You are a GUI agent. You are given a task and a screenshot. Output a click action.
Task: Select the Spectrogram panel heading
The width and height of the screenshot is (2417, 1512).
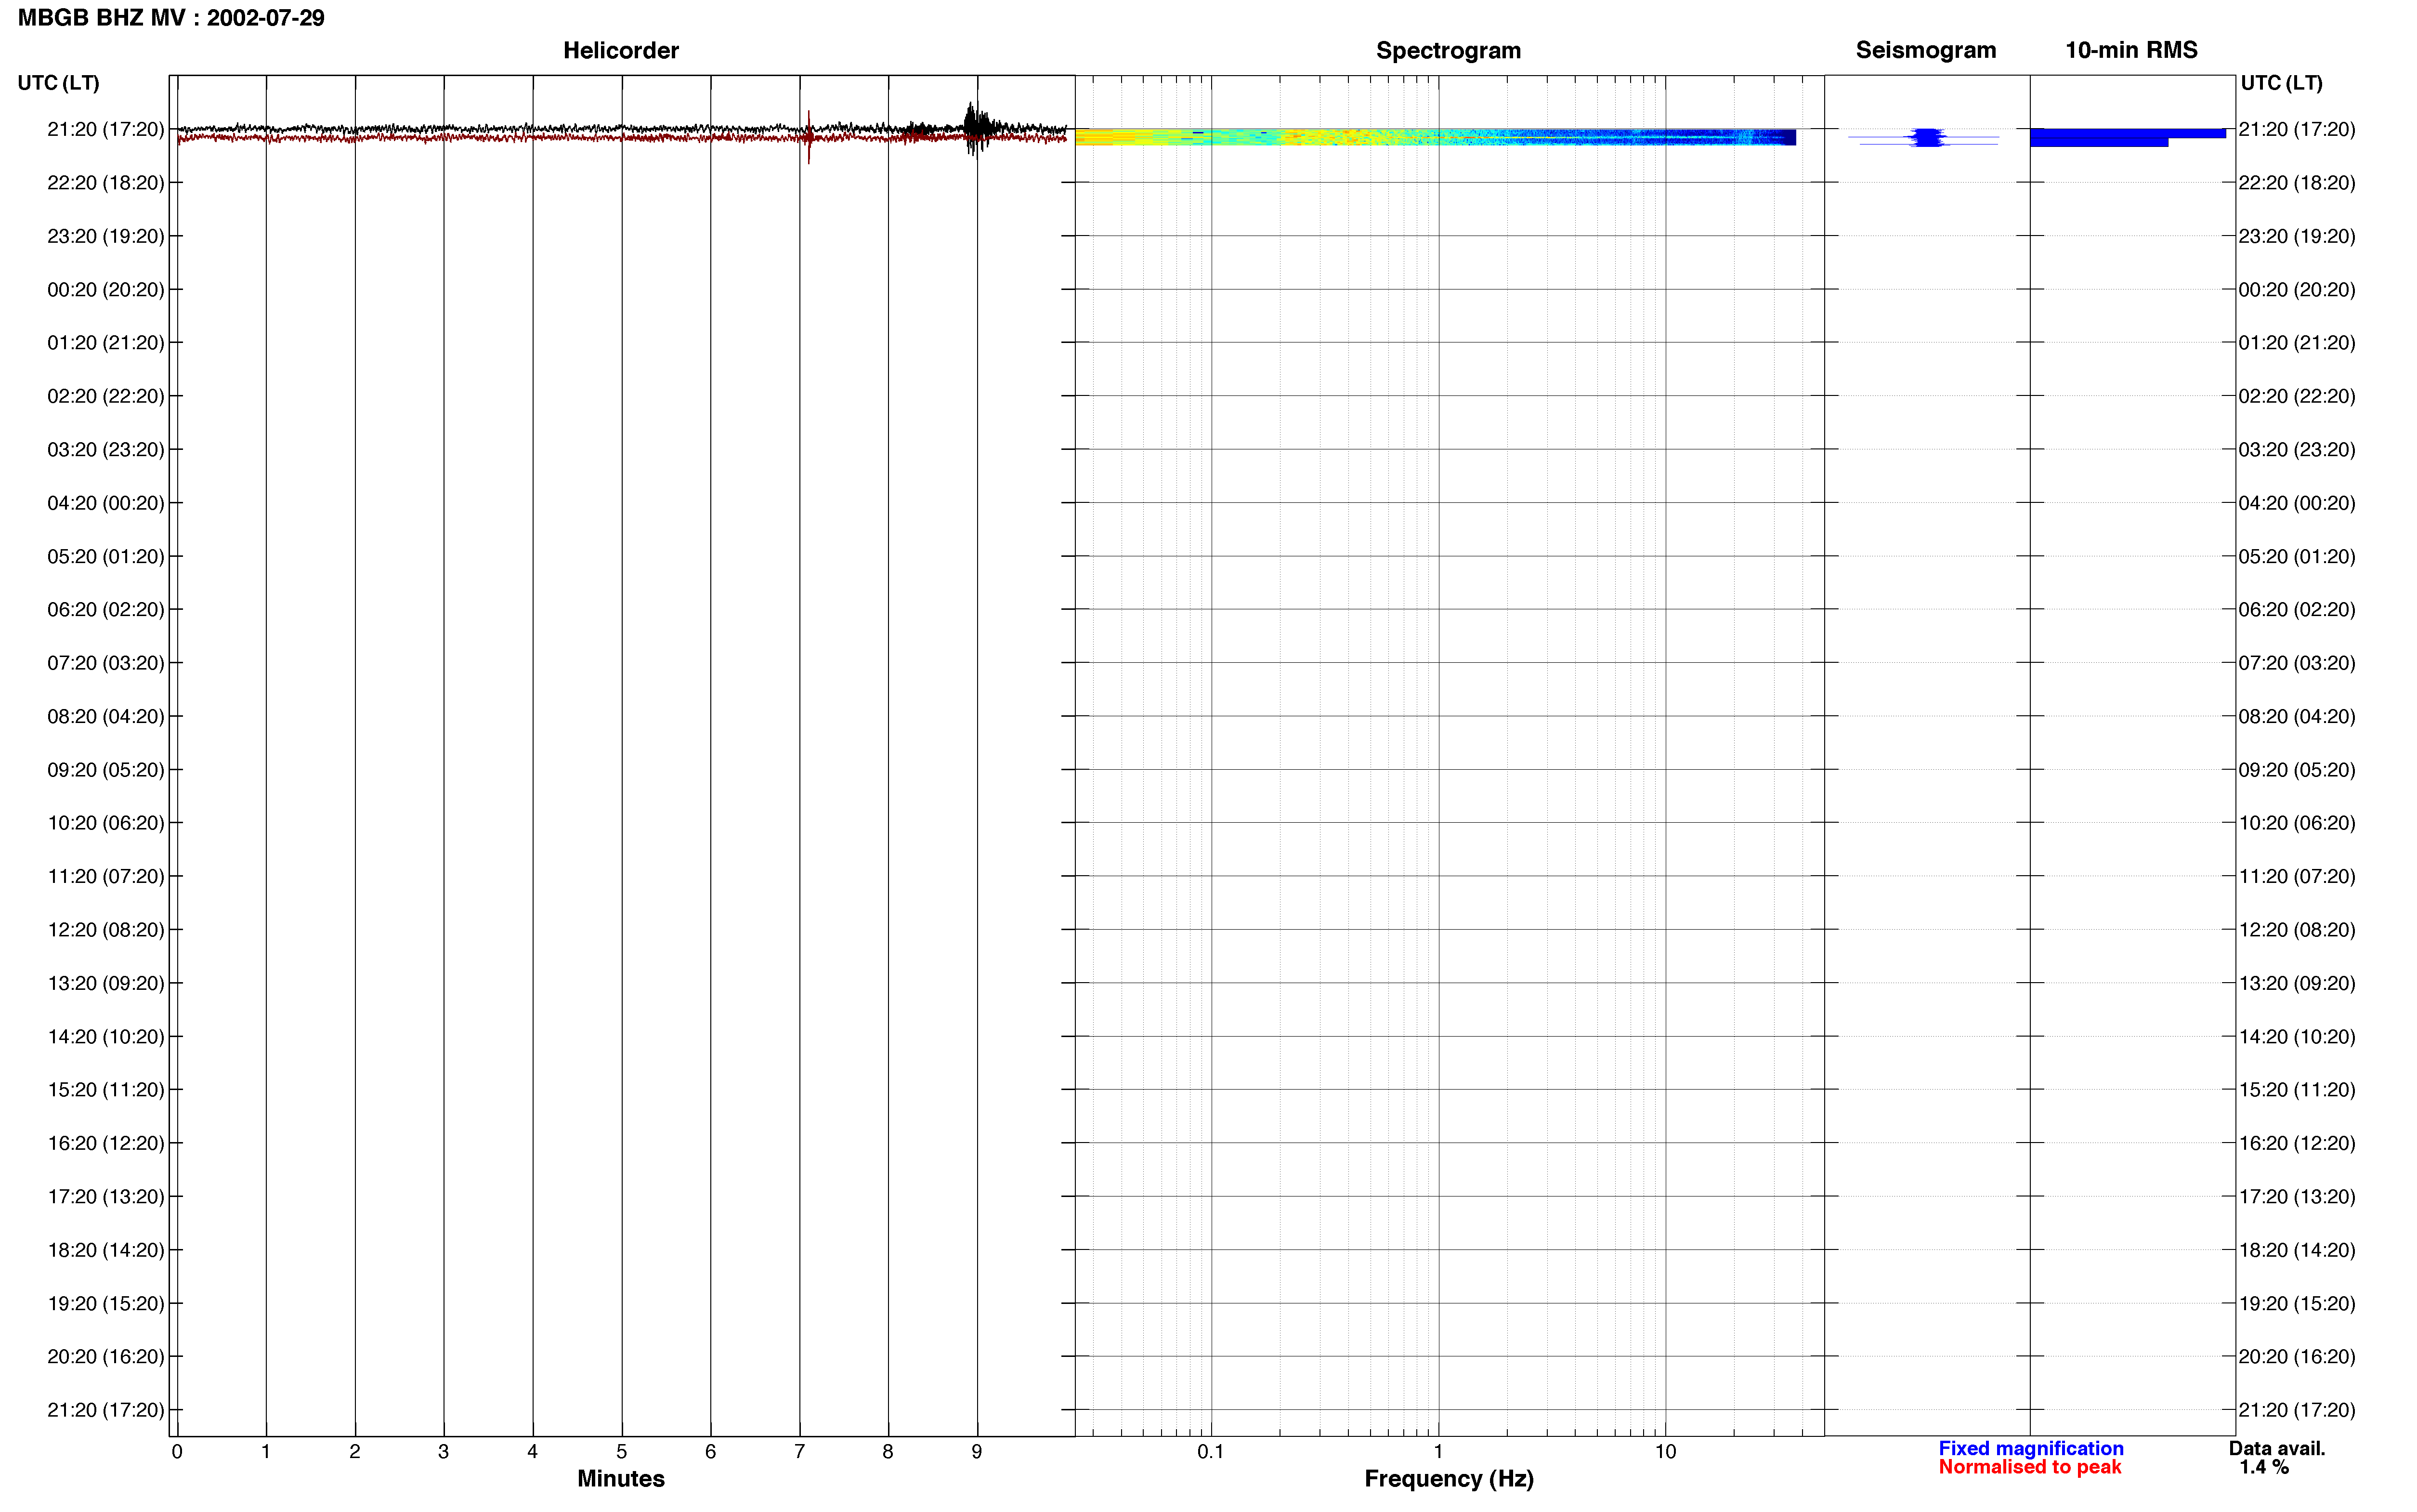(1449, 50)
